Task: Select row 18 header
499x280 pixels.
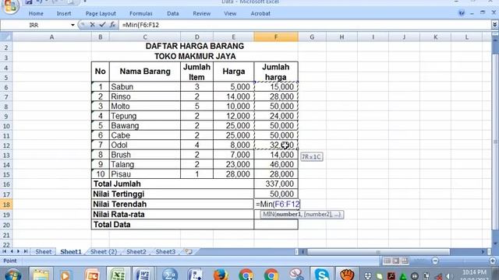Action: tap(6, 204)
